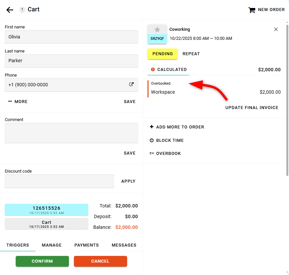Select the Calculated tab with warning icon
This screenshot has width=289, height=275.
(169, 70)
